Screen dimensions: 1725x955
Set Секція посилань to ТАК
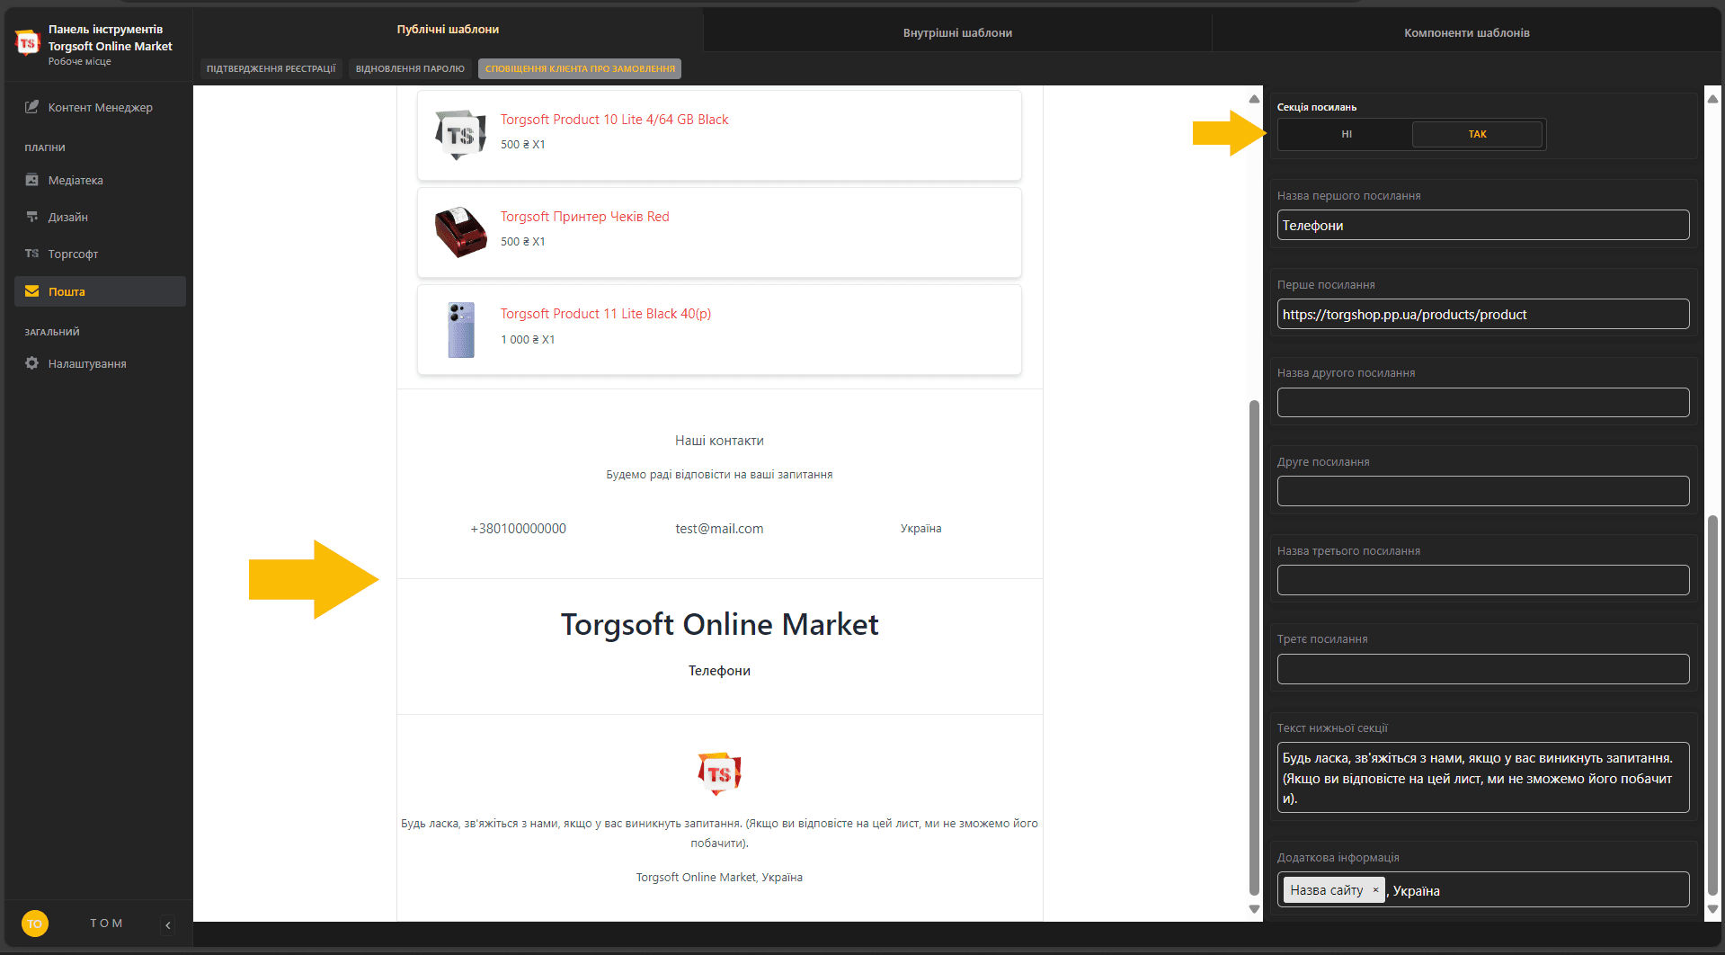[1477, 134]
